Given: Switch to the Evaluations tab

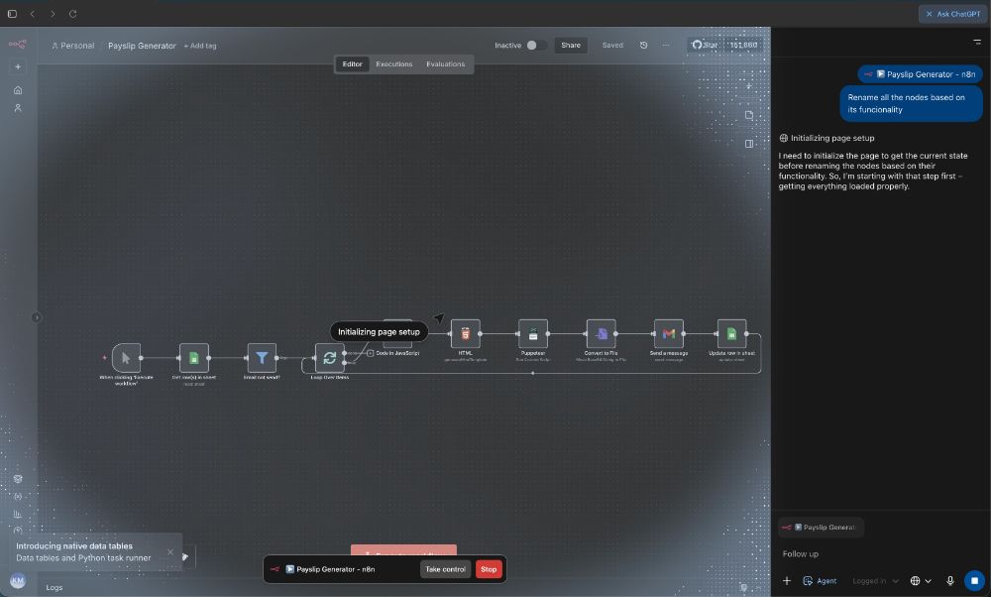Looking at the screenshot, I should (446, 63).
